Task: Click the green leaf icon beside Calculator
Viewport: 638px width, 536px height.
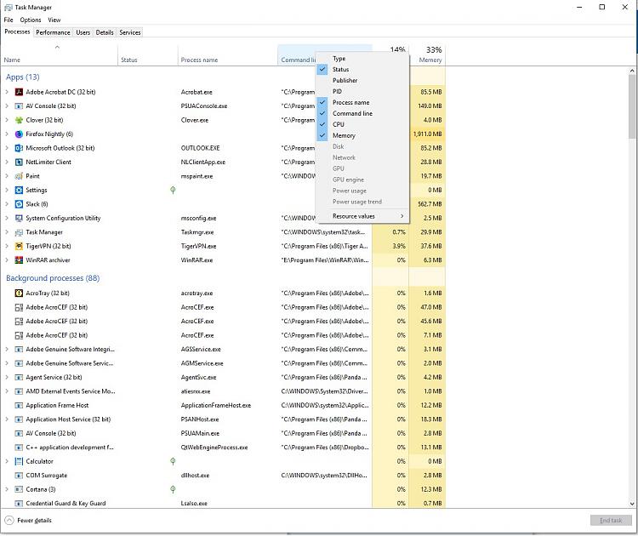Action: (173, 461)
